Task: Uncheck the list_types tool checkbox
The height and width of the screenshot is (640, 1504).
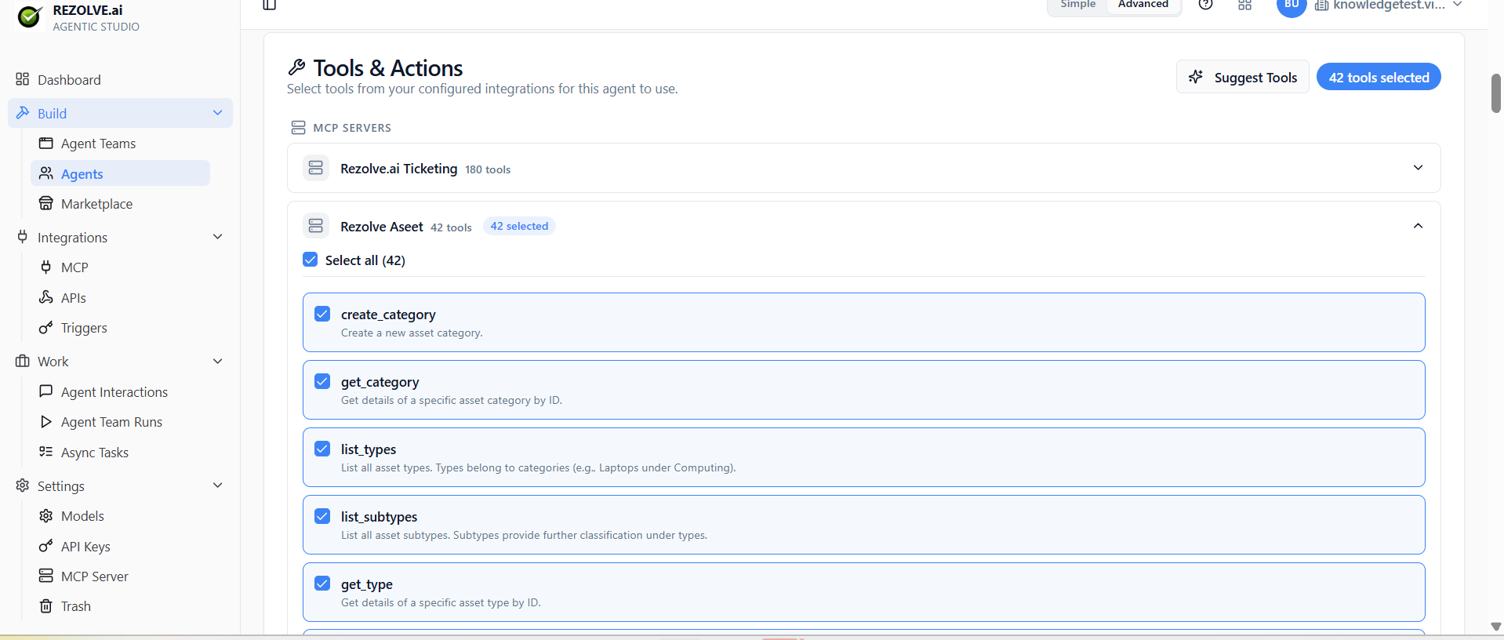Action: pos(322,449)
